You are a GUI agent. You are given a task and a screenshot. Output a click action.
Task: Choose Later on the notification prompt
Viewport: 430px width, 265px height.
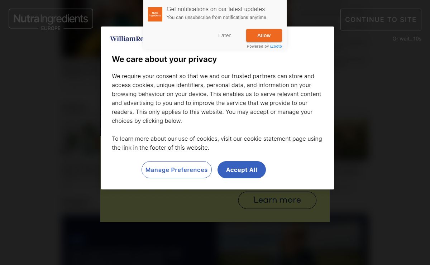tap(225, 35)
